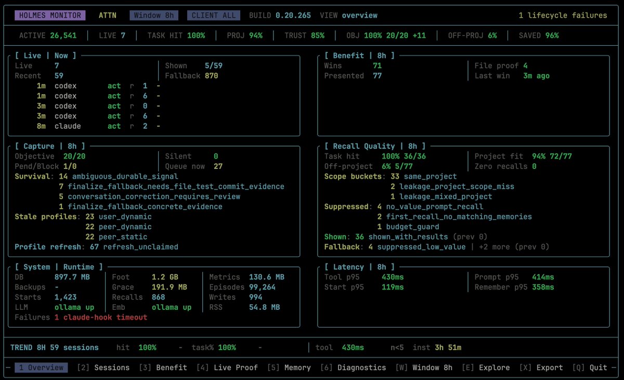Click the 23 user_dynamic stale profile
Viewport: 624px width, 380px height.
tap(119, 217)
